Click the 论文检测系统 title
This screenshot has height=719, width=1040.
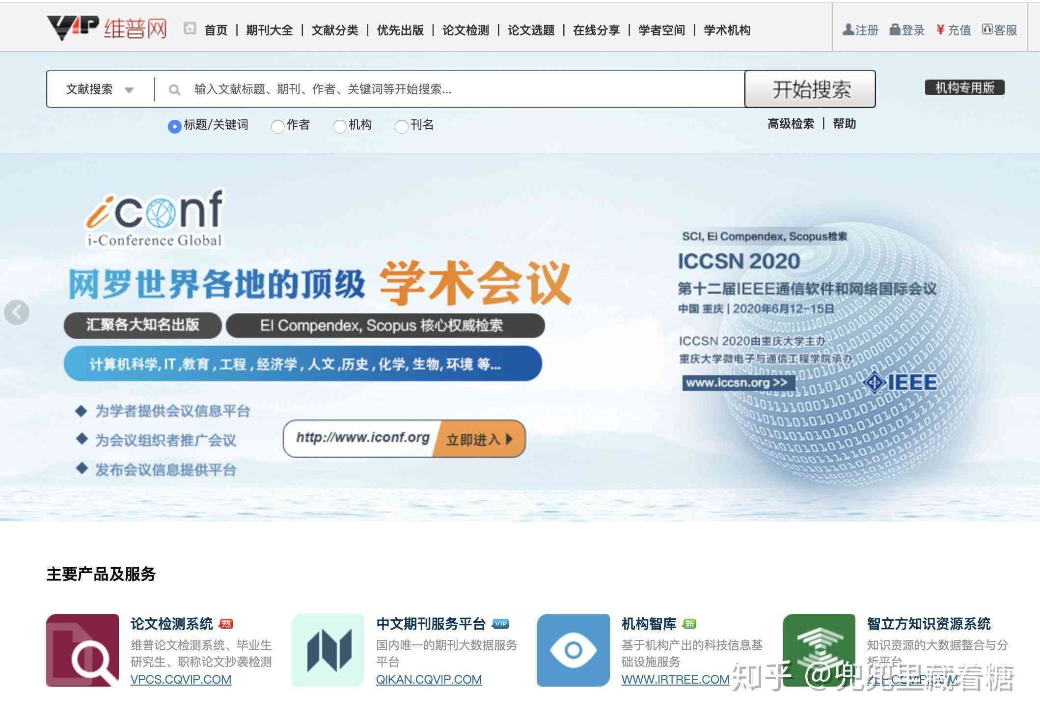[x=172, y=624]
